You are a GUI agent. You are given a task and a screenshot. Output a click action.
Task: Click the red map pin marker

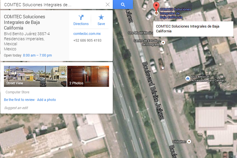[x=156, y=7]
